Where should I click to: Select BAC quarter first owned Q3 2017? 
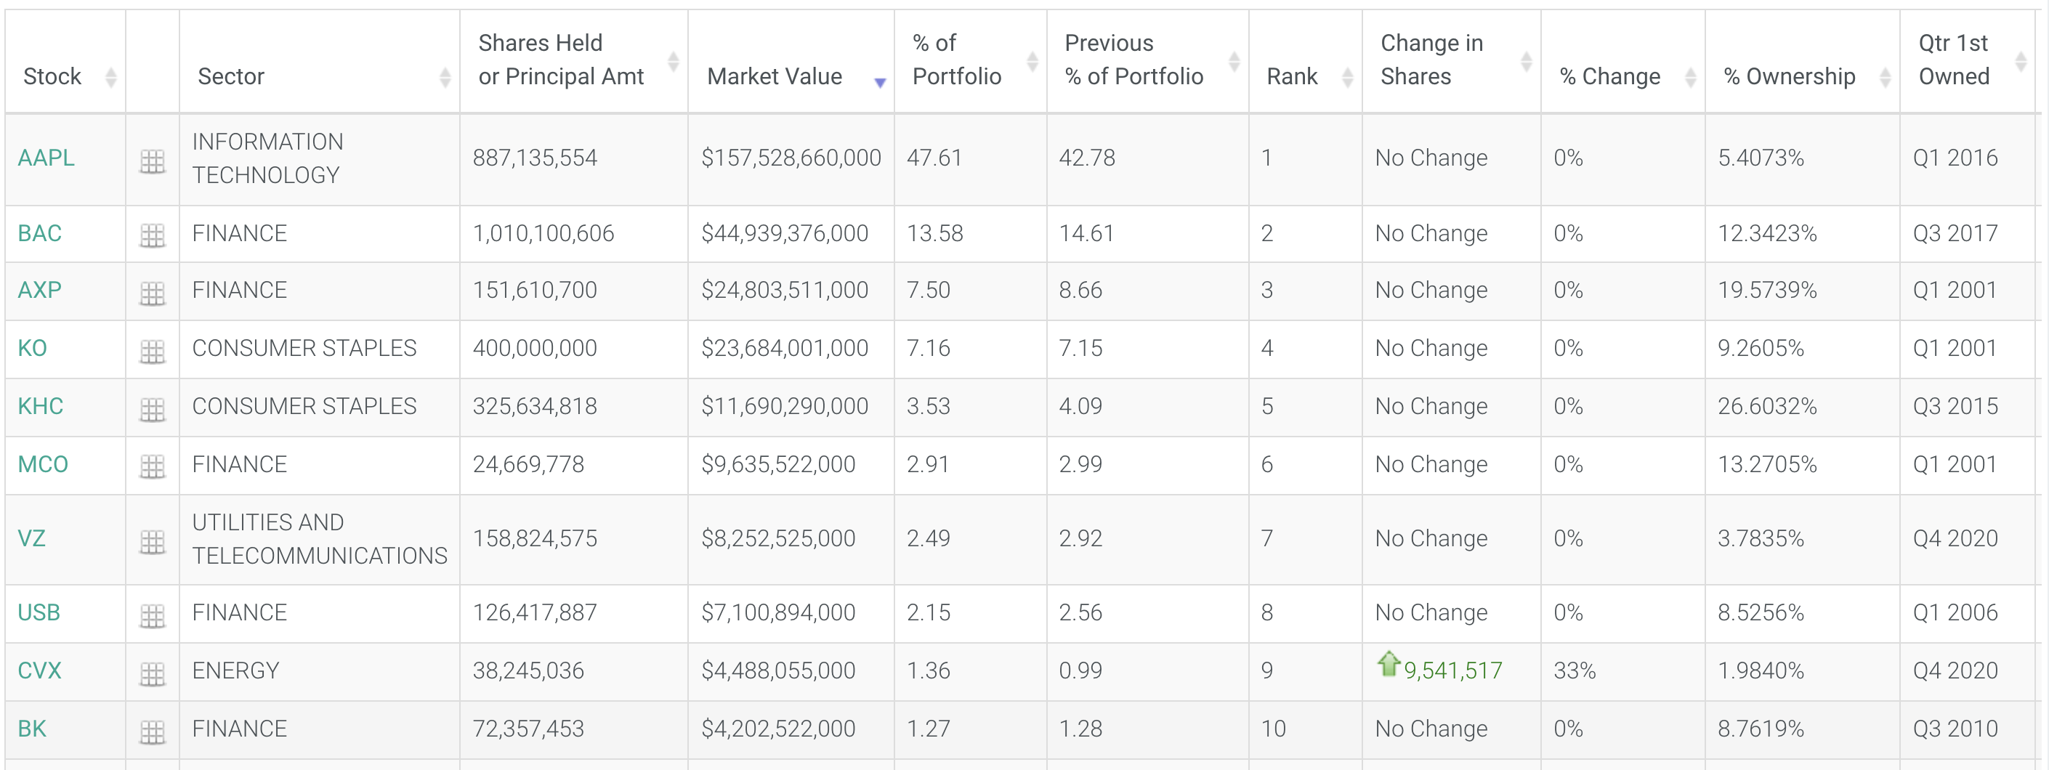[x=1955, y=233]
